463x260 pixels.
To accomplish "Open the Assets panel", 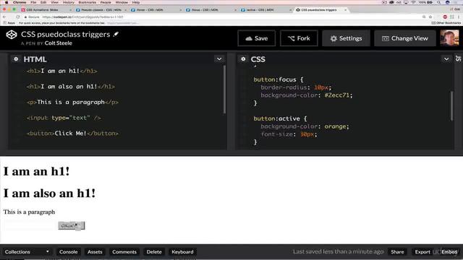I will point(95,252).
